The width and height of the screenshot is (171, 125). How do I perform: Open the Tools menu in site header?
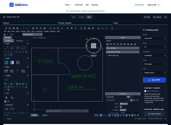[x=68, y=5]
